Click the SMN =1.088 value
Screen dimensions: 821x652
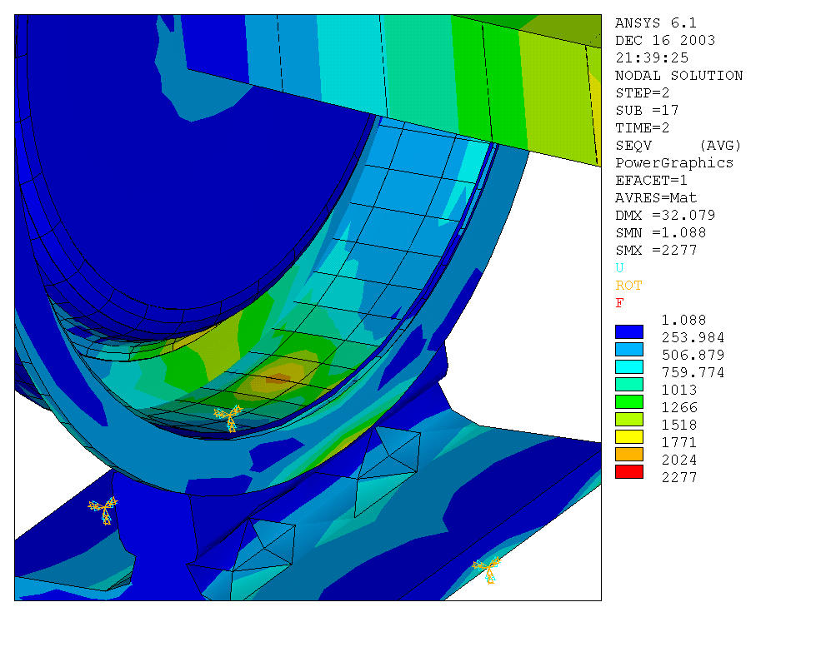click(661, 233)
